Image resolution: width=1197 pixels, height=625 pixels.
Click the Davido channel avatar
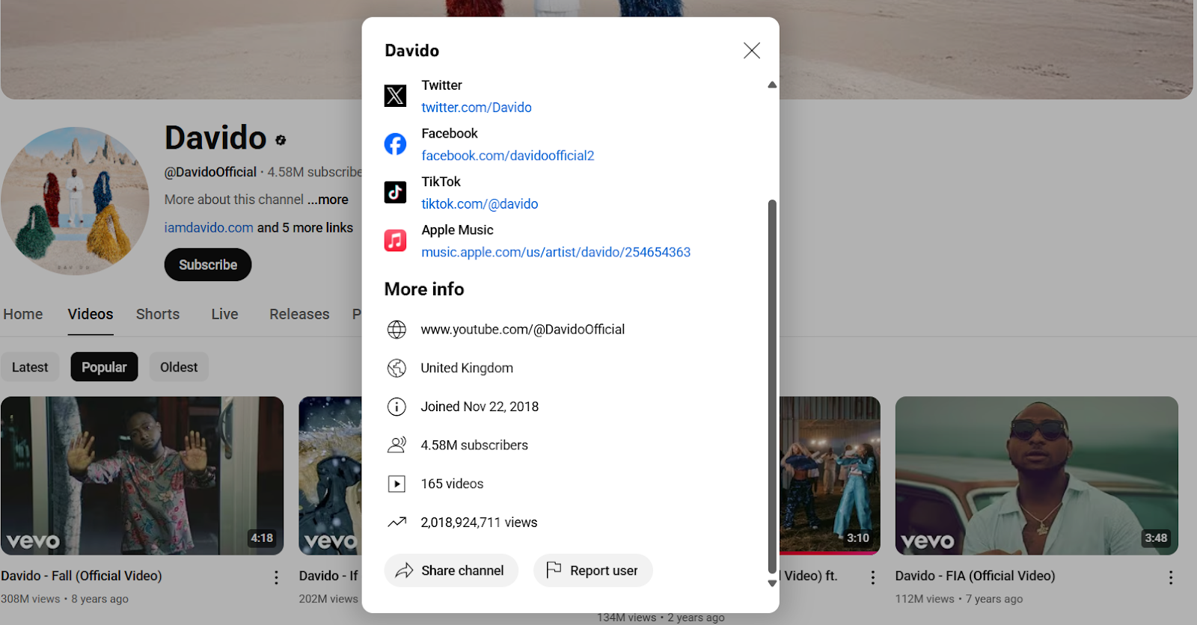tap(75, 200)
